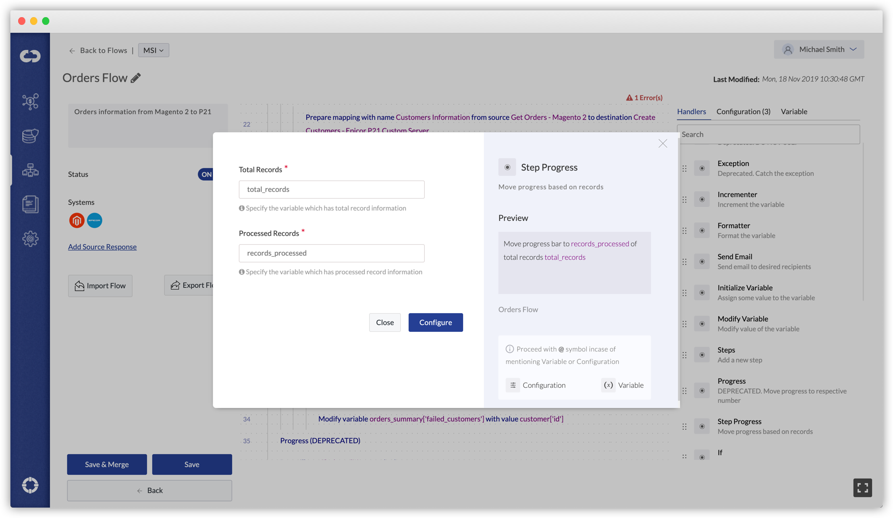Click the Incrementer handler icon
The height and width of the screenshot is (518, 893).
[702, 200]
